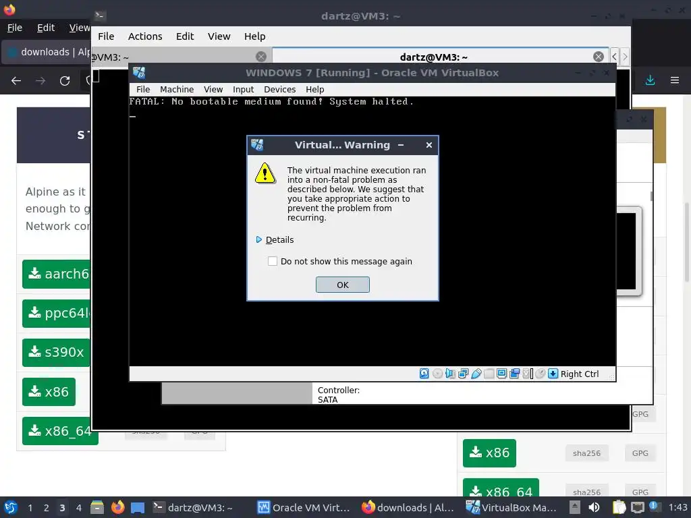Open the Help menu in VM window
This screenshot has width=691, height=518.
pos(314,90)
